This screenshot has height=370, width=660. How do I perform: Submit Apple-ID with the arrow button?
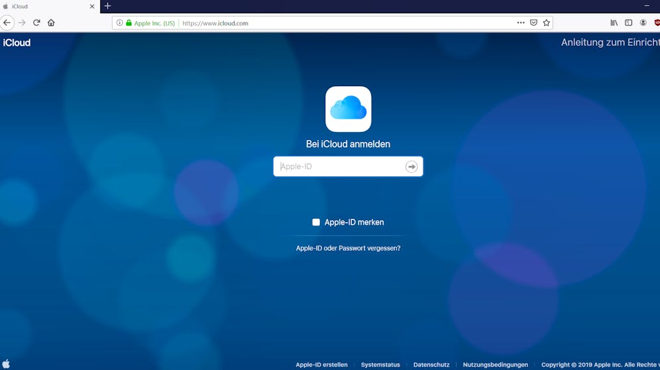(x=411, y=166)
